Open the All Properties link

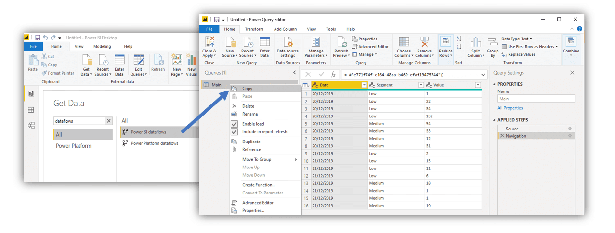pyautogui.click(x=510, y=108)
